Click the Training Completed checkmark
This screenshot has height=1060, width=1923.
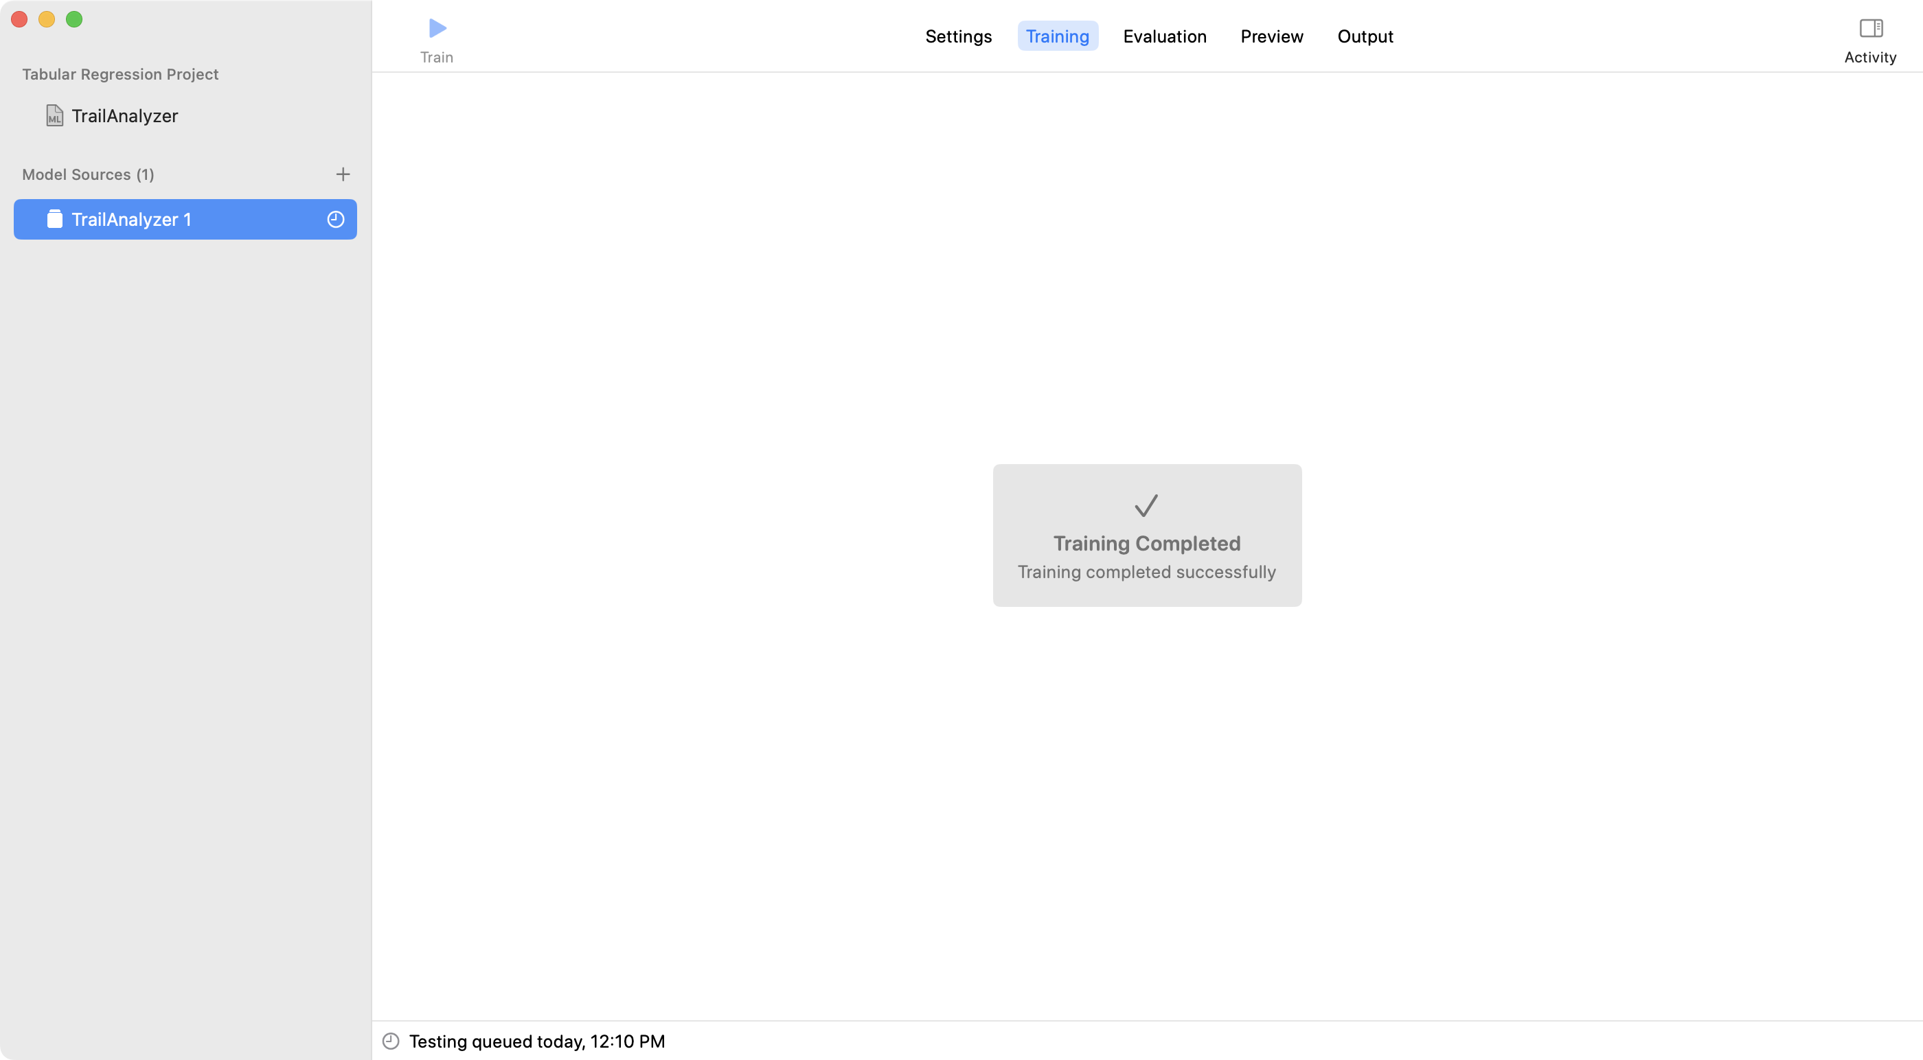(1146, 505)
